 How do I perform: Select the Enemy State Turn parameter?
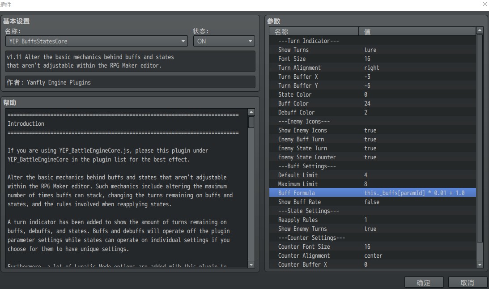373,149
